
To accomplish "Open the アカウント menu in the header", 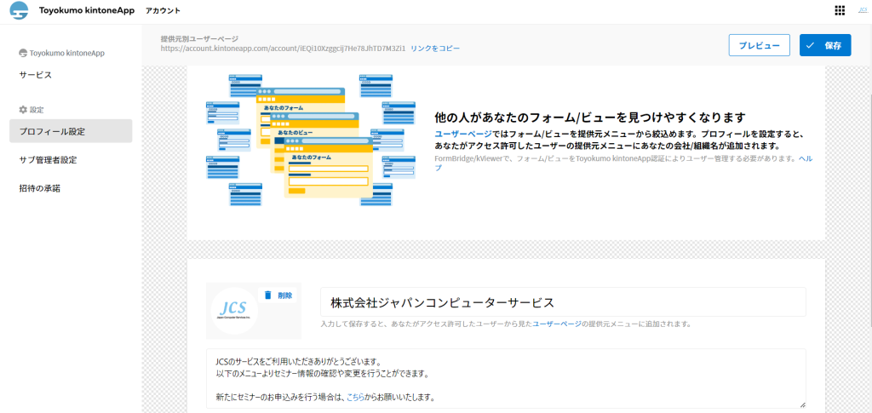I will (163, 11).
